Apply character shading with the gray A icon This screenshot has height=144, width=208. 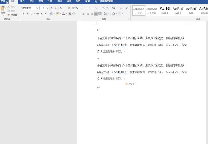point(70,14)
